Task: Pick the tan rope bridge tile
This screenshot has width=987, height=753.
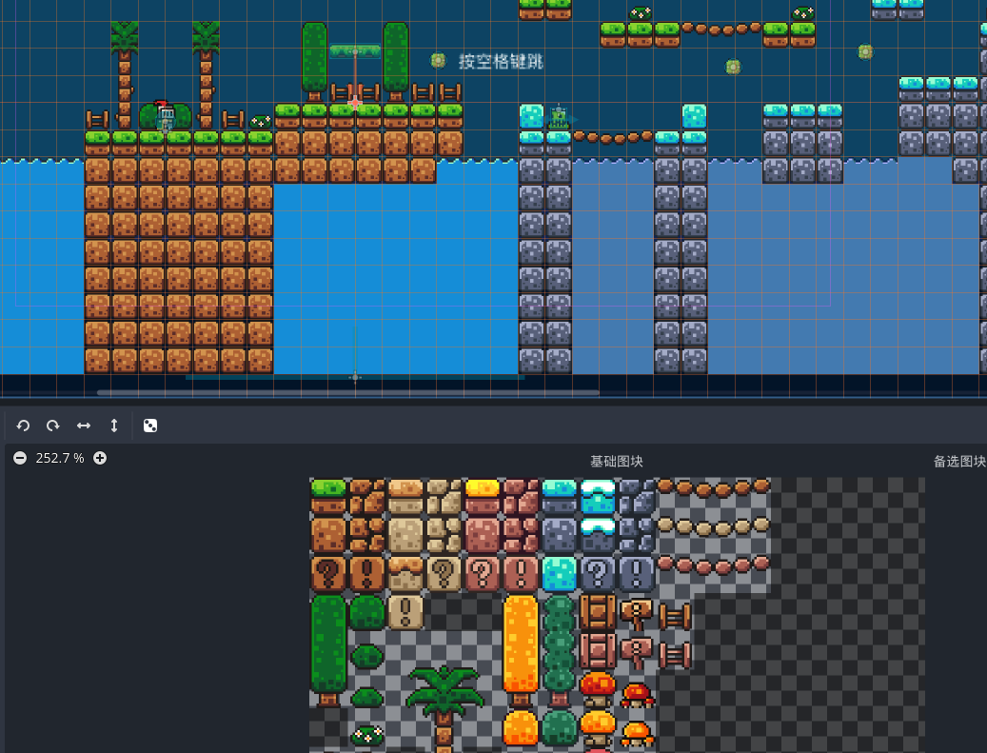Action: click(x=713, y=525)
